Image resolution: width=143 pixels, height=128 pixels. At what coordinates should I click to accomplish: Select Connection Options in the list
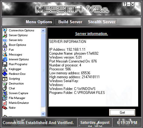coord(21,30)
